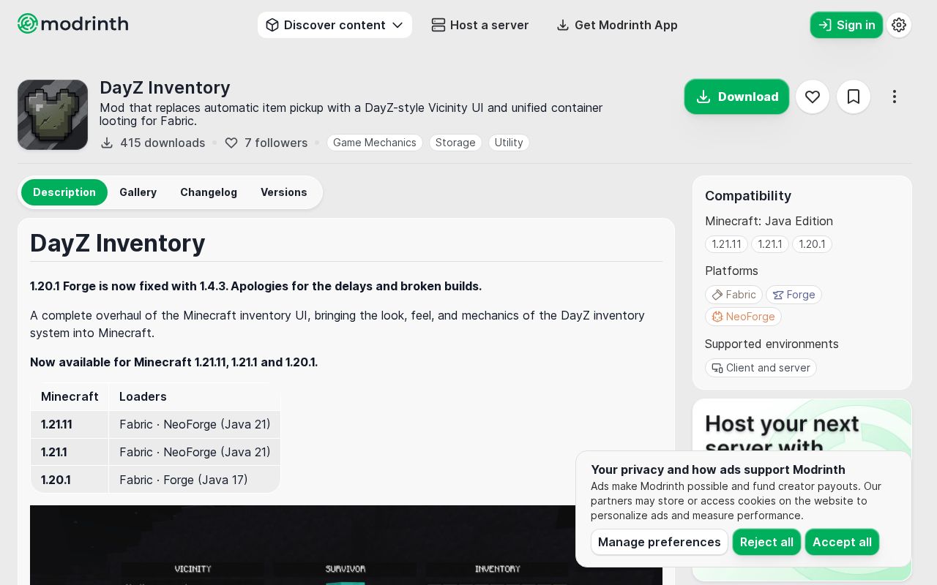This screenshot has height=585, width=937.
Task: Click the Minecraft column header
Action: 70,396
